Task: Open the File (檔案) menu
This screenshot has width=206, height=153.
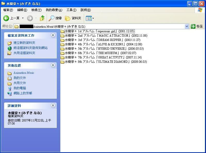Action: coord(8,10)
